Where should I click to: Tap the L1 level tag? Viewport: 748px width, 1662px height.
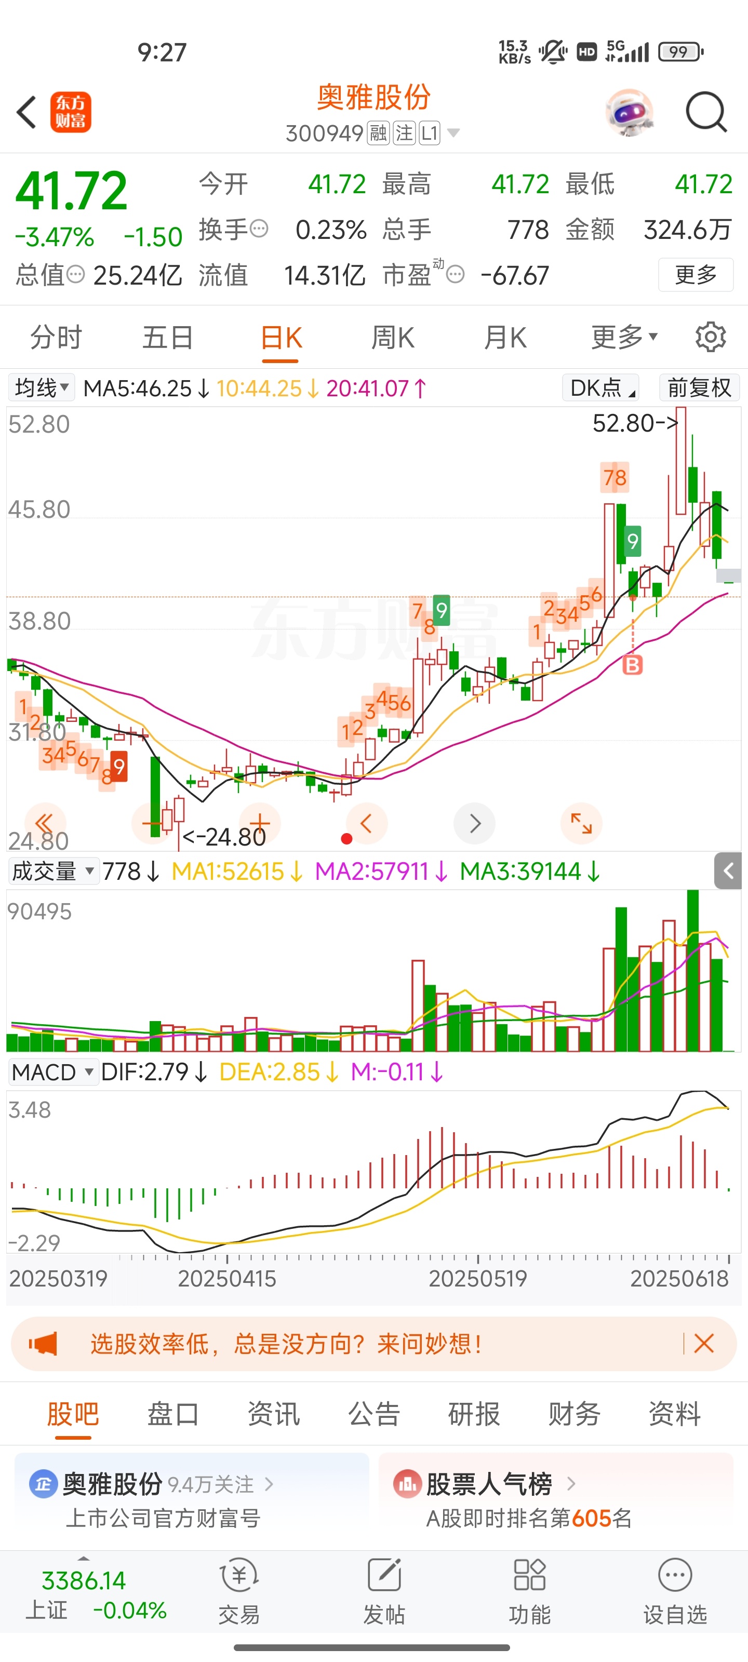point(429,133)
